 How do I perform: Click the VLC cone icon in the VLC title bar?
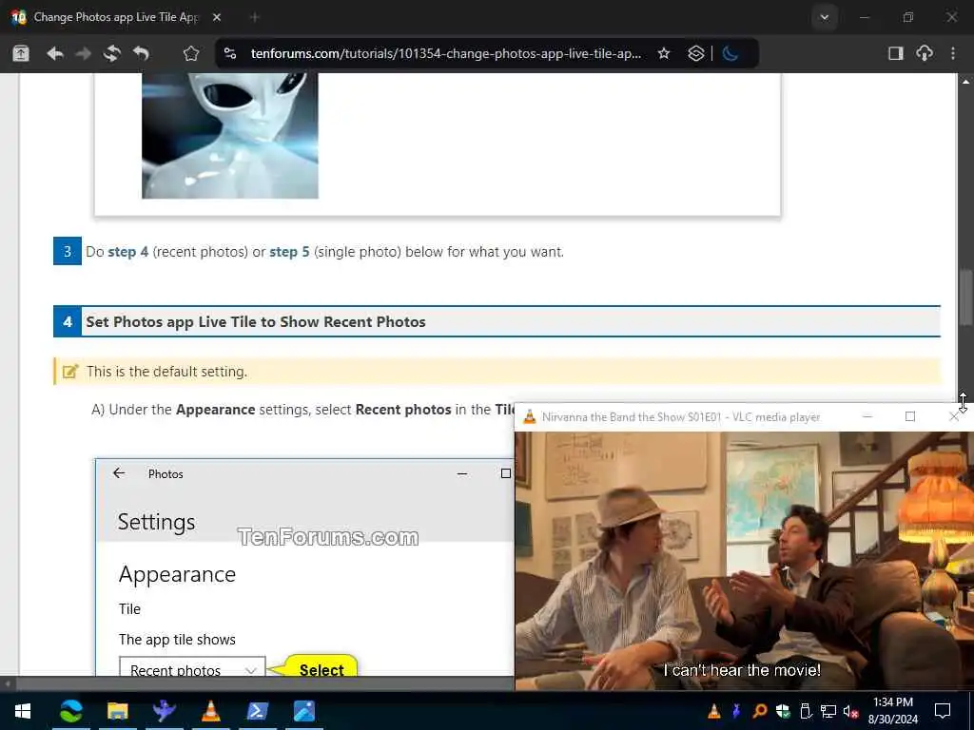(x=529, y=417)
